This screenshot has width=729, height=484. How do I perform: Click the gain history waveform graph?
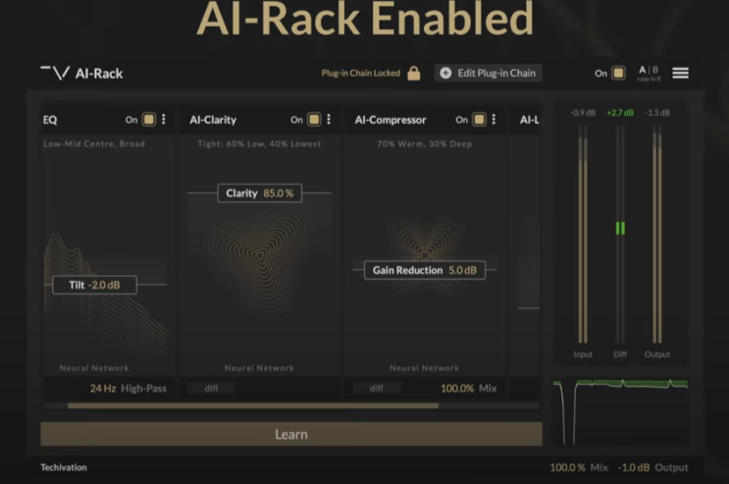pos(620,412)
